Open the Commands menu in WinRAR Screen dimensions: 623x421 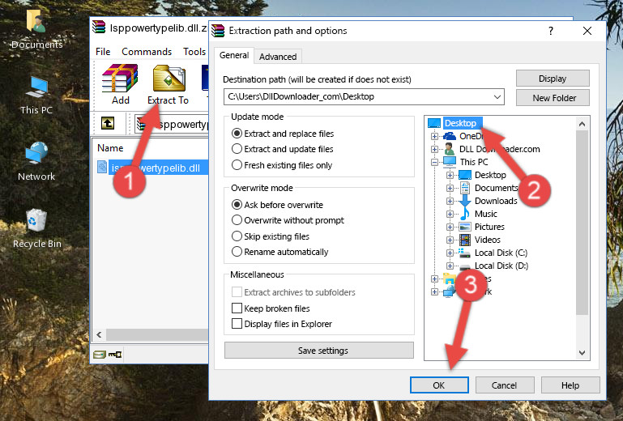click(x=147, y=52)
